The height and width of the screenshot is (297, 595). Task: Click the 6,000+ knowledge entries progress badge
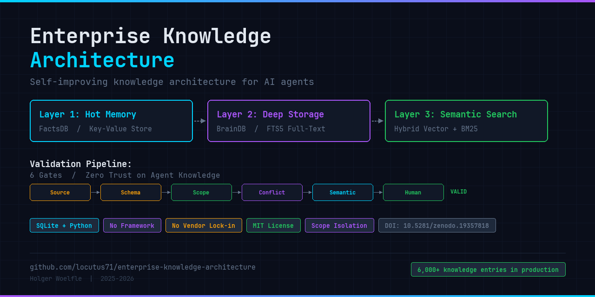click(488, 269)
